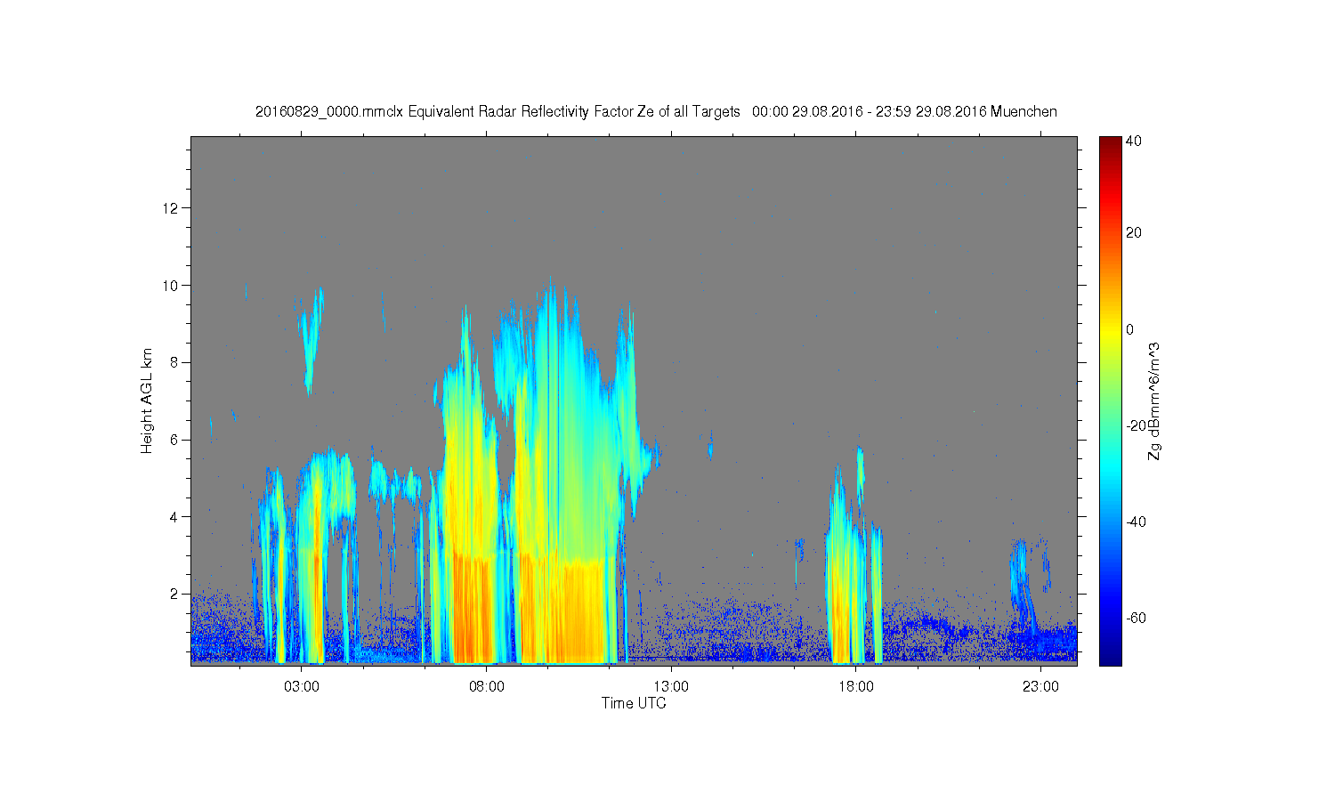The height and width of the screenshot is (801, 1335).
Task: Click the colorbar label '40'
Action: tap(1134, 142)
